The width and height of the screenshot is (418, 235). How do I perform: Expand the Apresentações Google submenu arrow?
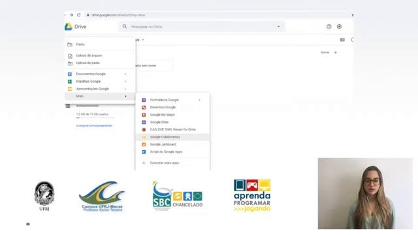click(125, 89)
